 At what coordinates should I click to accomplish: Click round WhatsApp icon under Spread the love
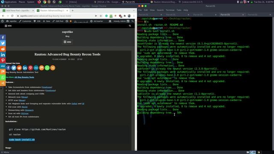[x=47, y=68]
